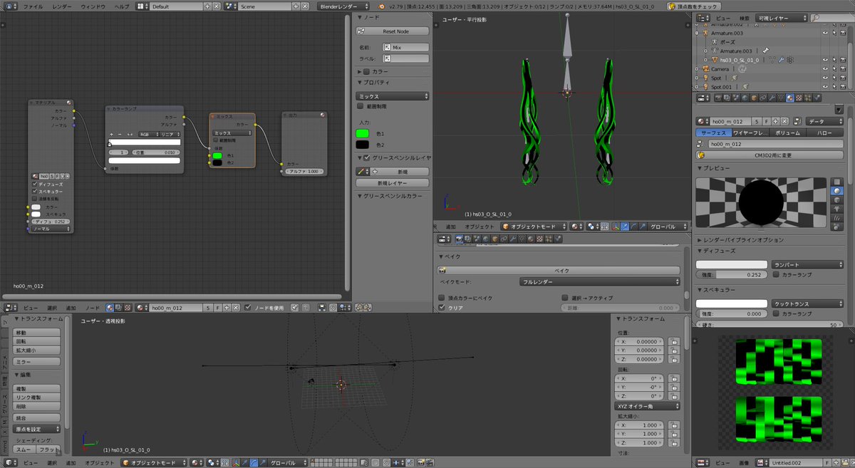The height and width of the screenshot is (468, 855).
Task: Open ウィンドウ menu
Action: pyautogui.click(x=93, y=6)
